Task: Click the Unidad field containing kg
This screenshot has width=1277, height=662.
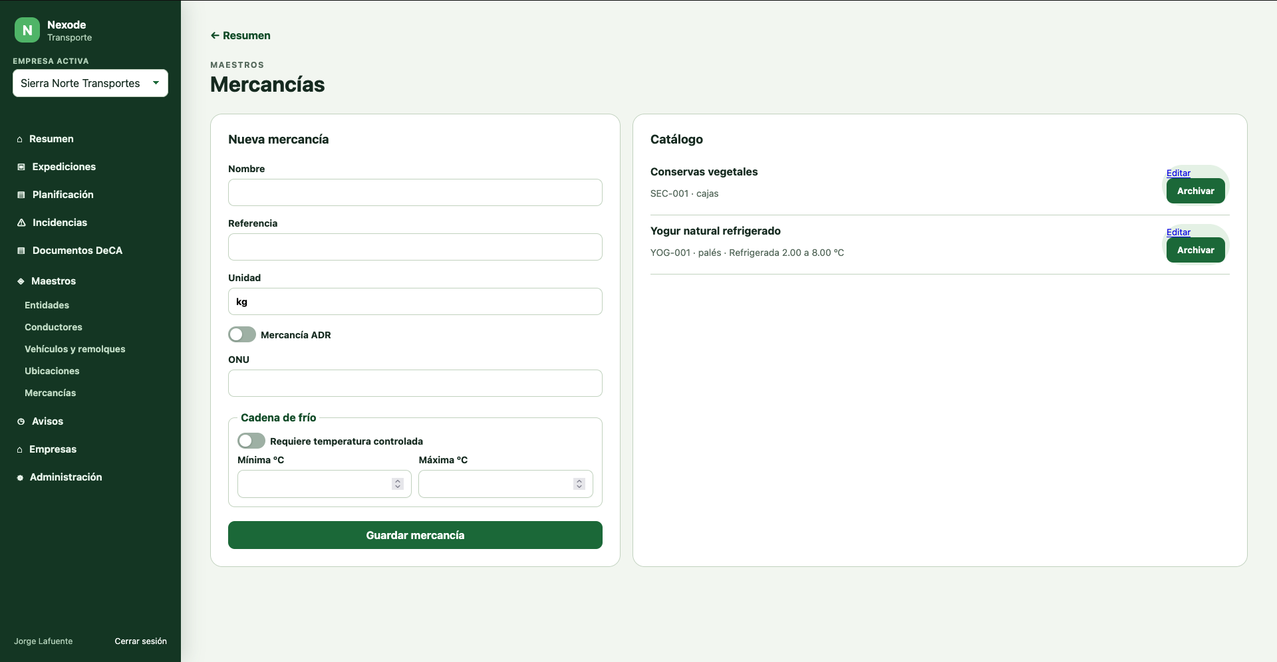Action: pyautogui.click(x=415, y=301)
